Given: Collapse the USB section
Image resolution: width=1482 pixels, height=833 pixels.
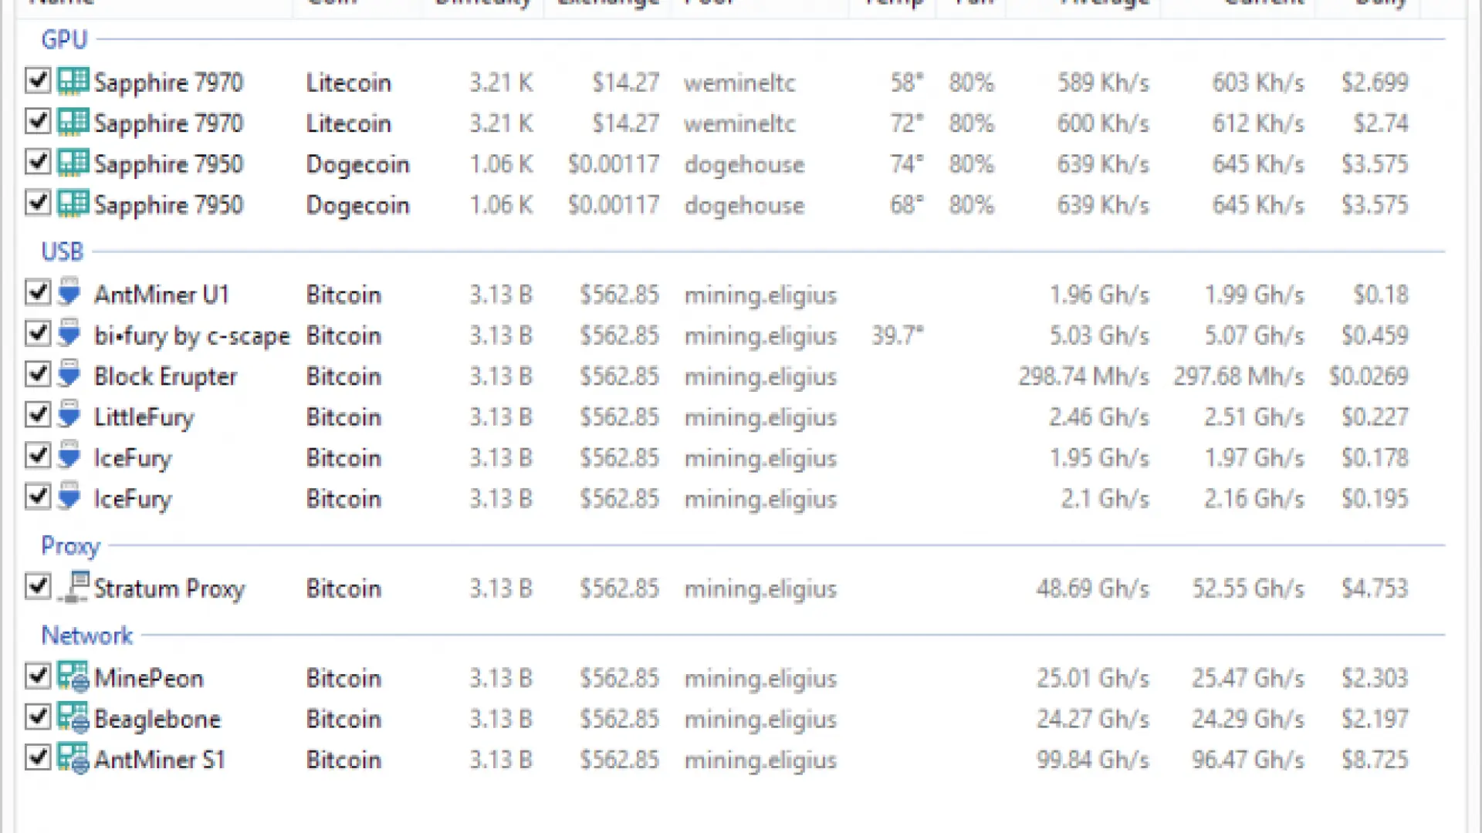Looking at the screenshot, I should [x=63, y=251].
